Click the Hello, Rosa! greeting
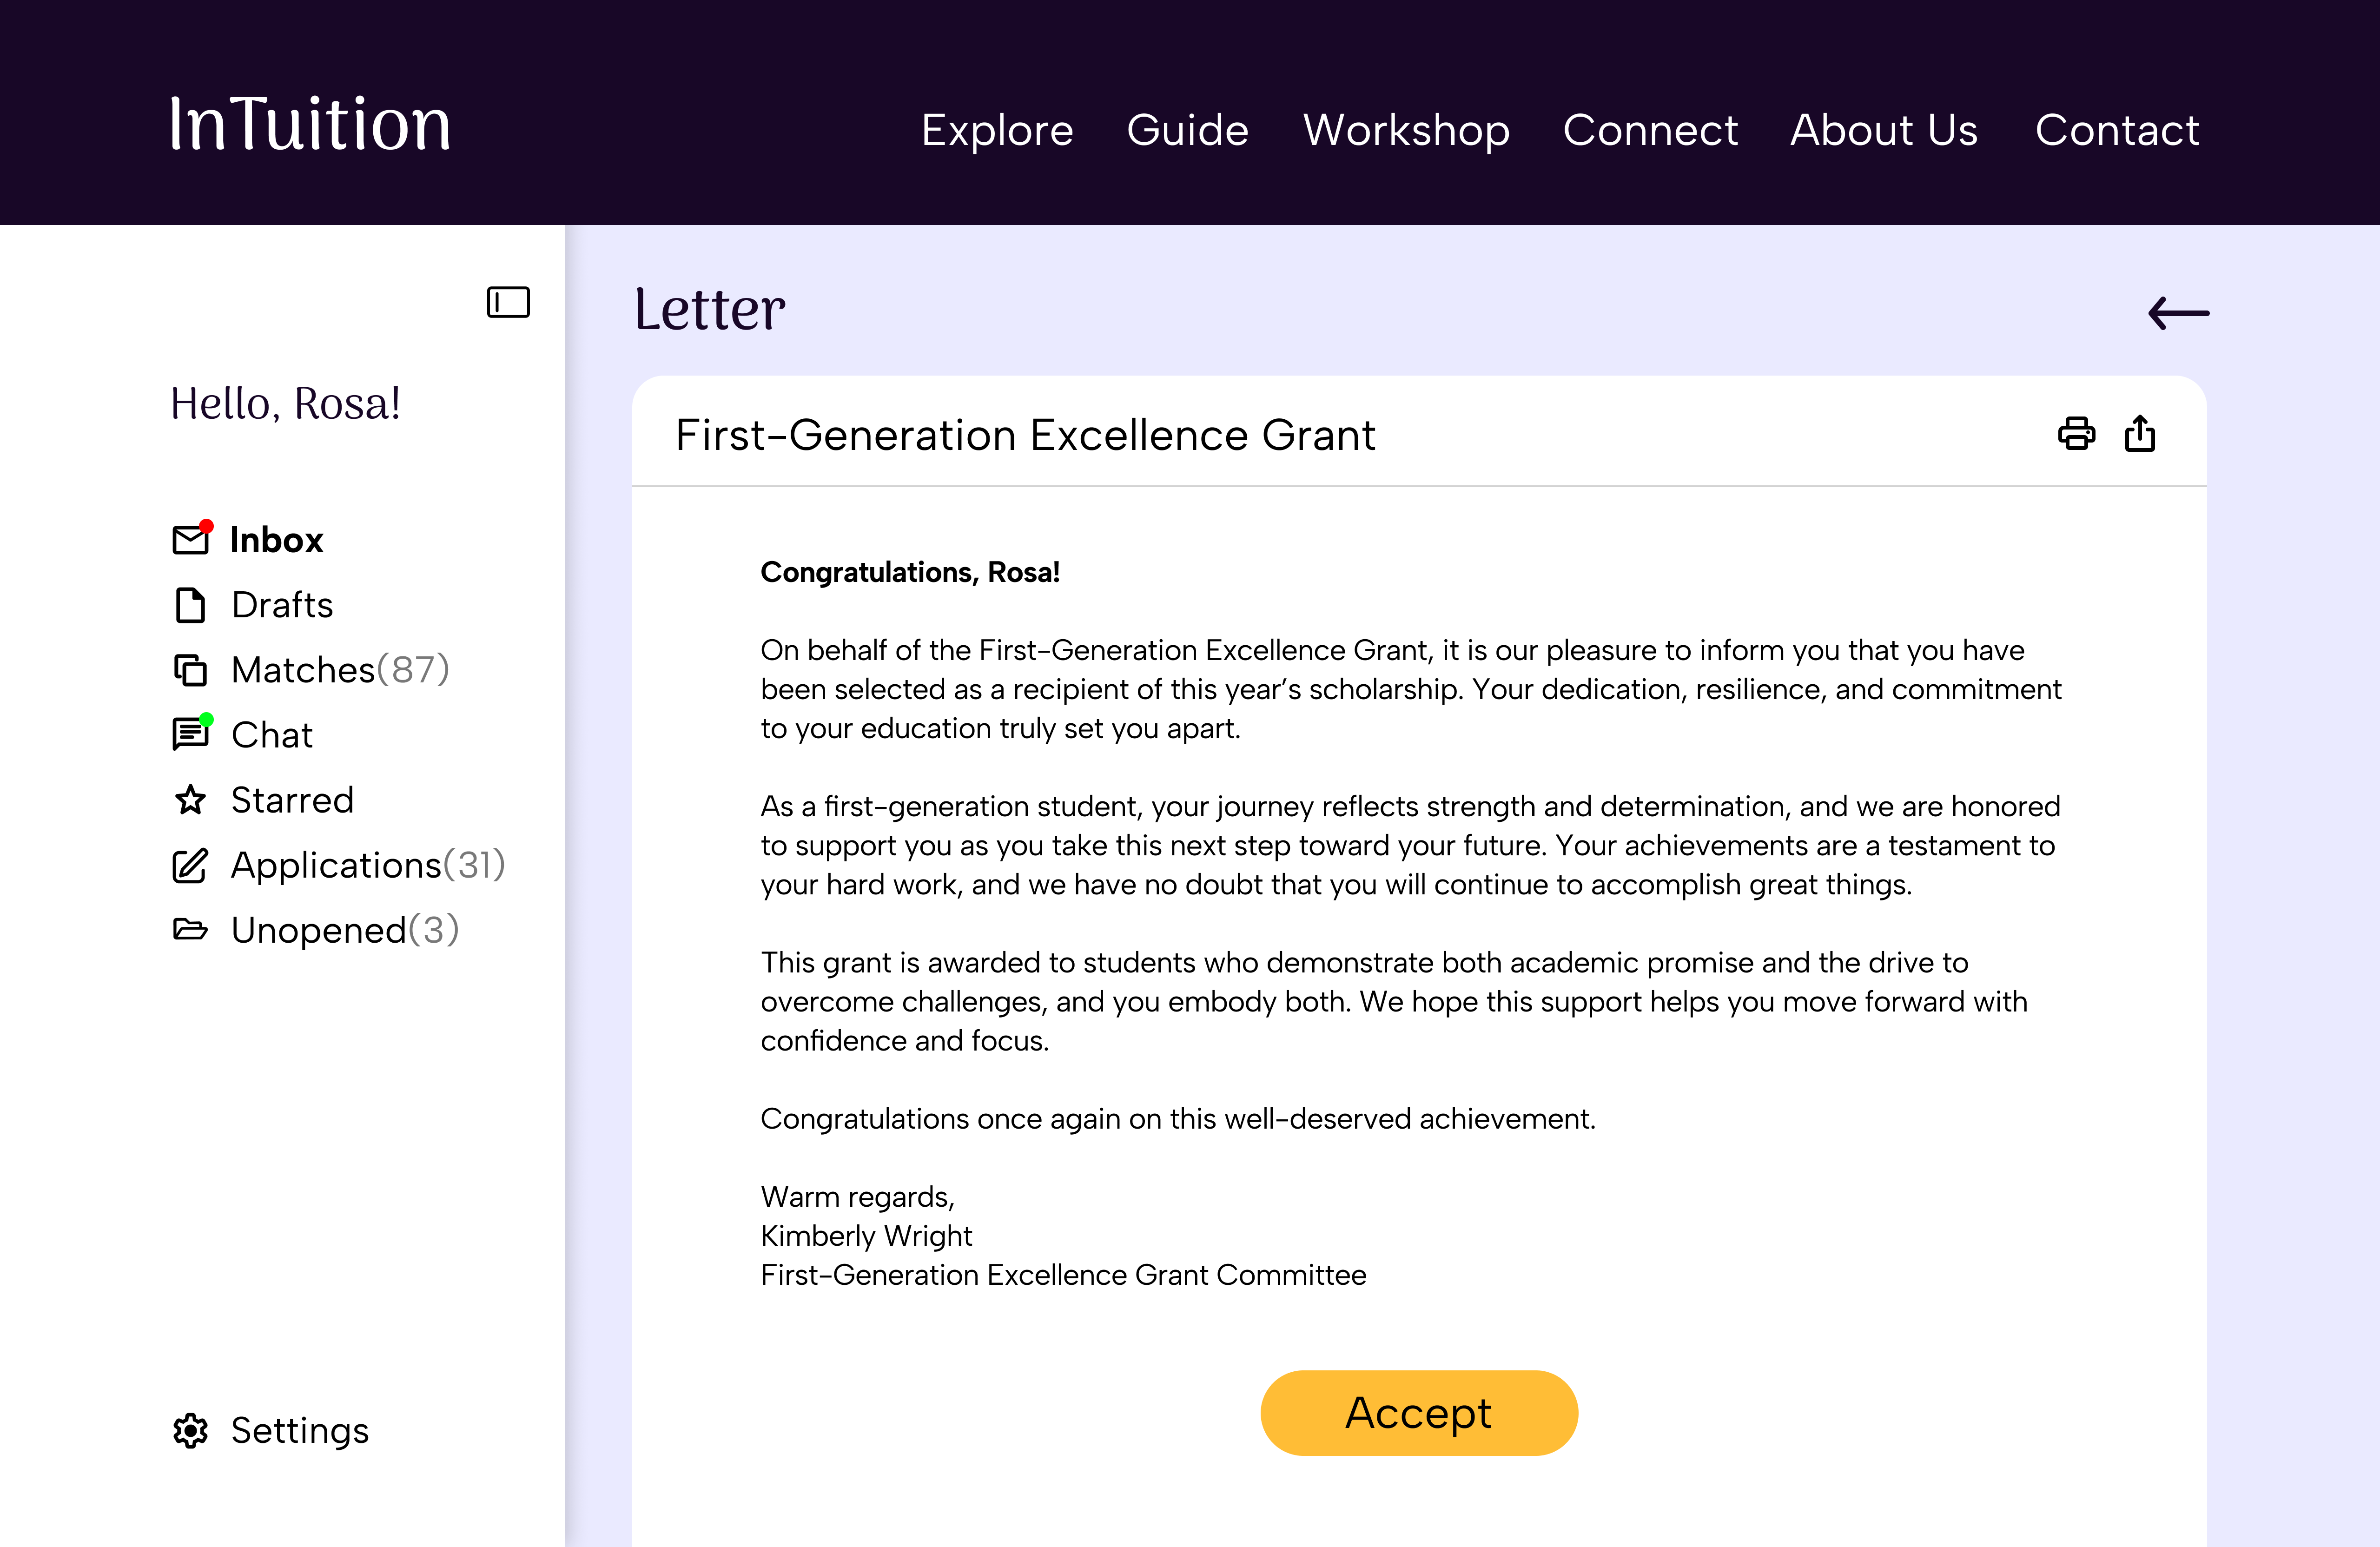The image size is (2380, 1547). (x=285, y=404)
